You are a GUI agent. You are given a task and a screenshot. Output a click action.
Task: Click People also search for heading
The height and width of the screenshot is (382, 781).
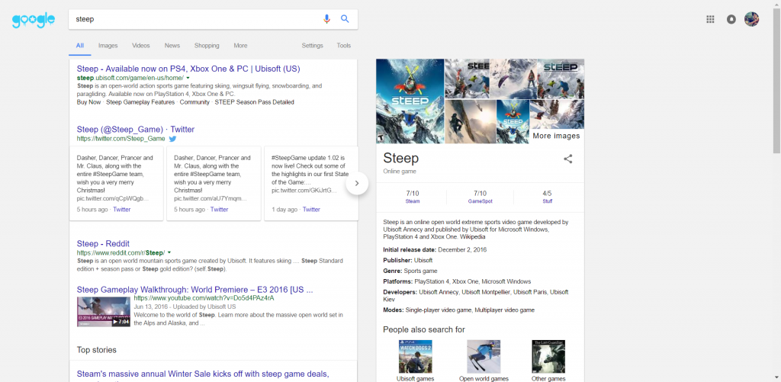click(424, 329)
